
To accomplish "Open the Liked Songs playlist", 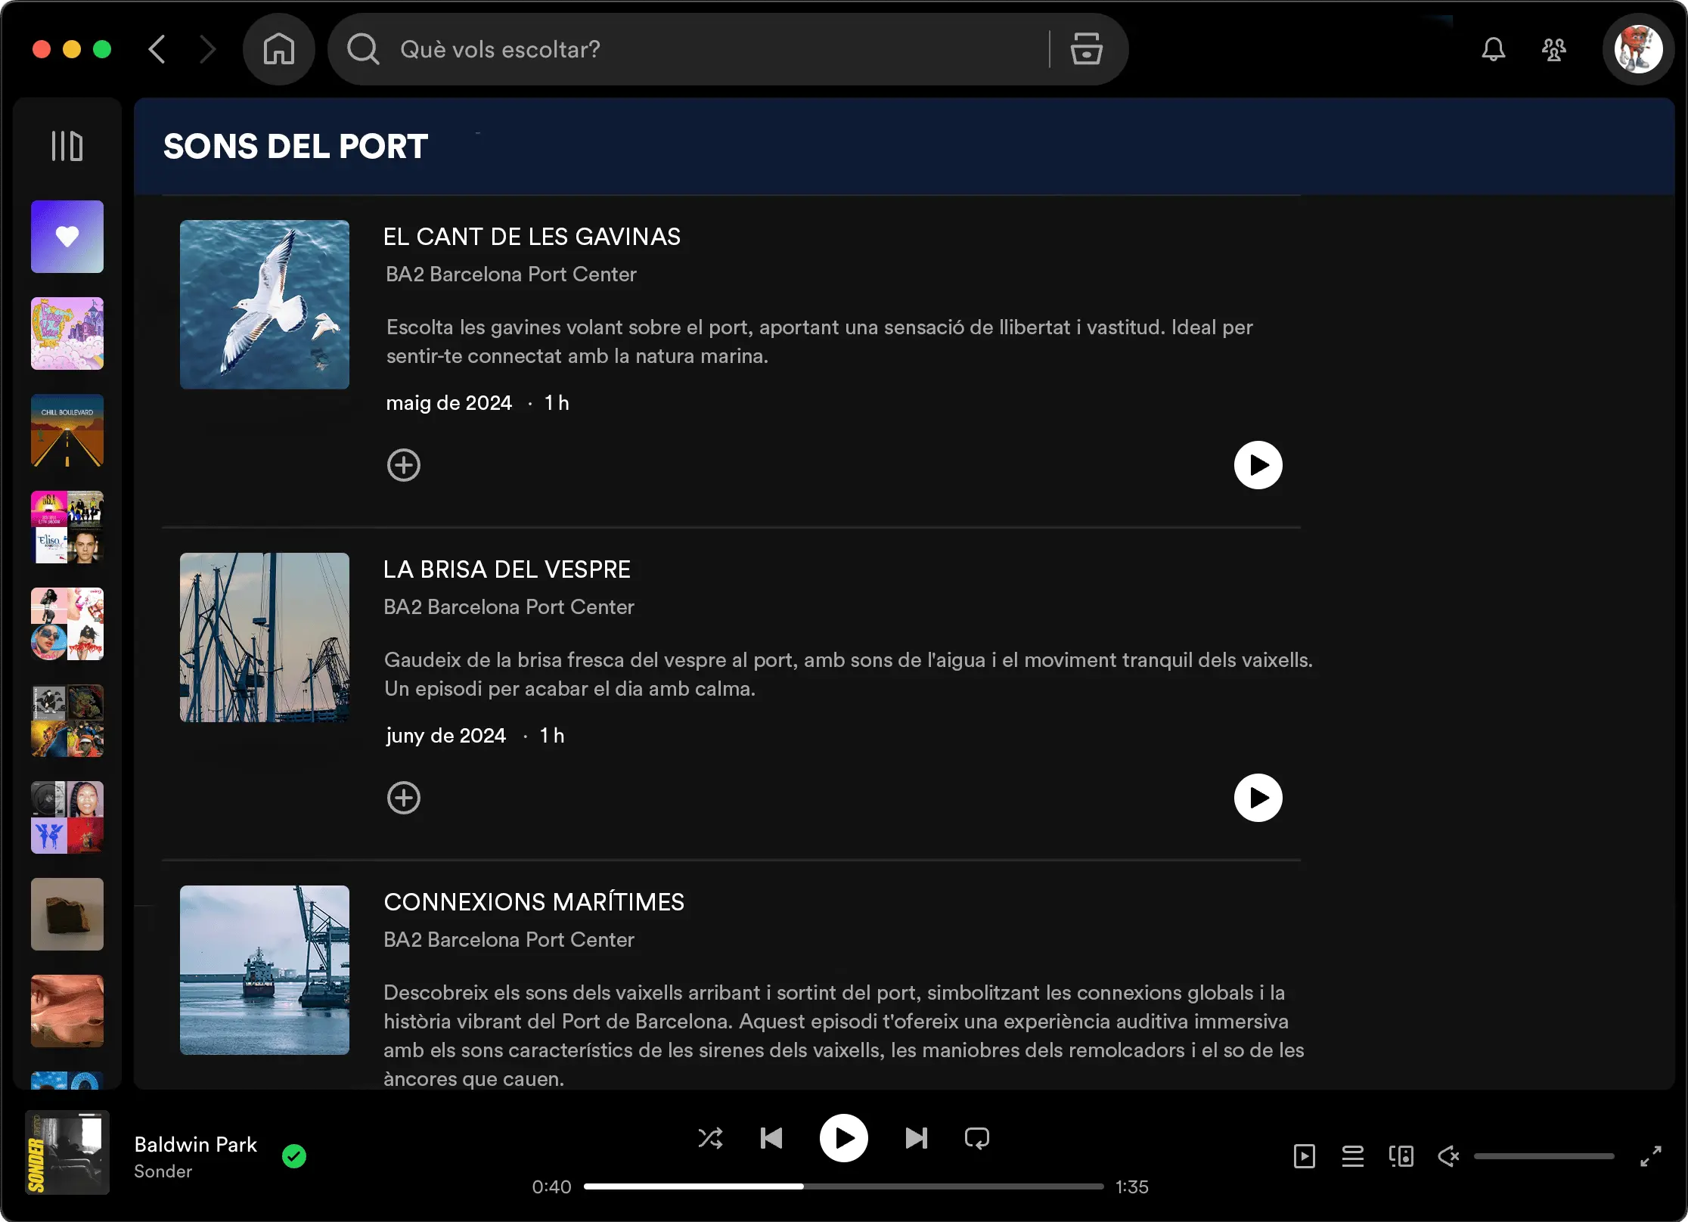I will click(x=67, y=237).
